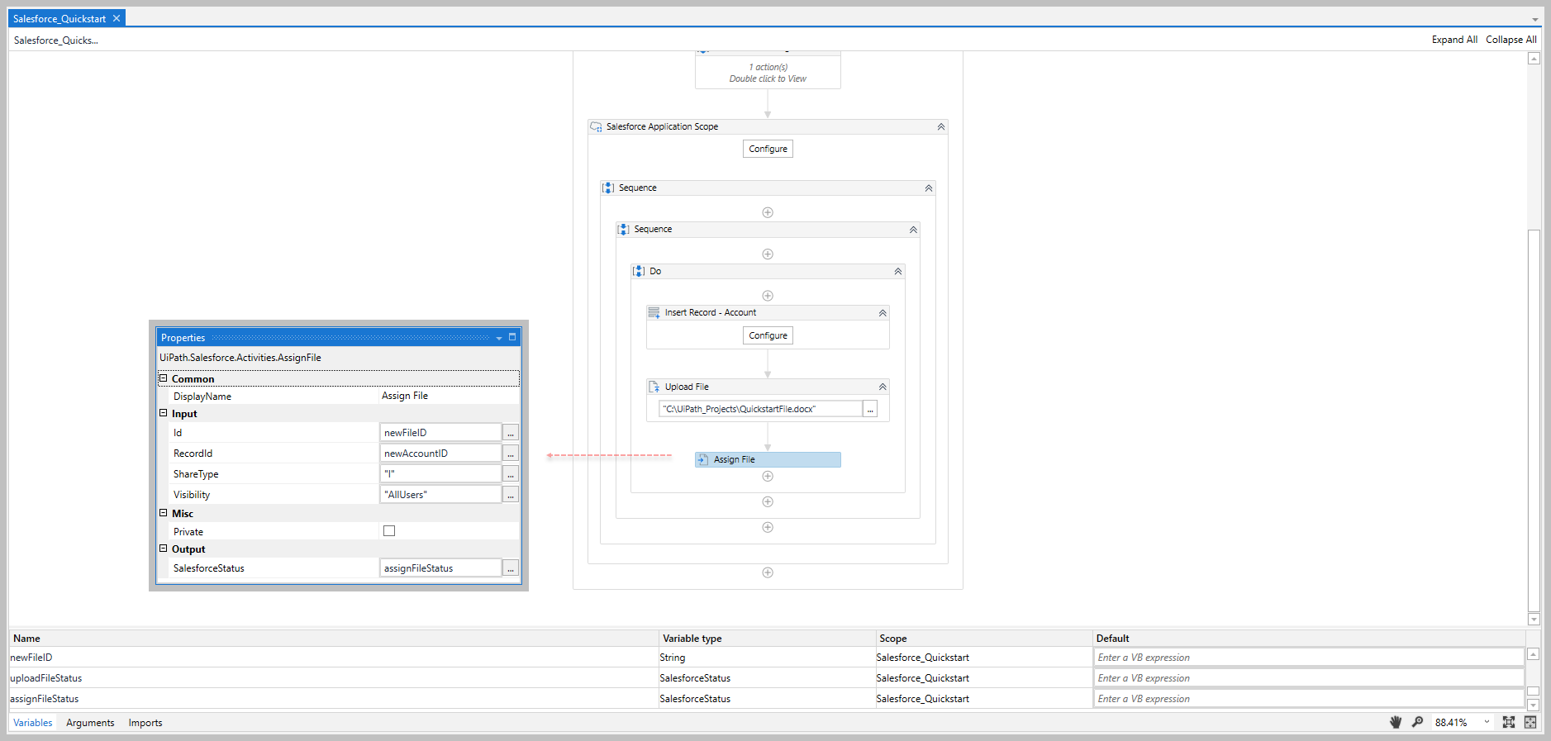The height and width of the screenshot is (741, 1551).
Task: Click the variables panel scroll down arrow
Action: 1533,705
